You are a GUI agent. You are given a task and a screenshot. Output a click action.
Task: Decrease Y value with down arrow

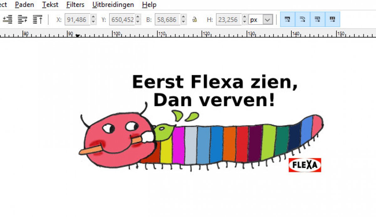(x=138, y=22)
